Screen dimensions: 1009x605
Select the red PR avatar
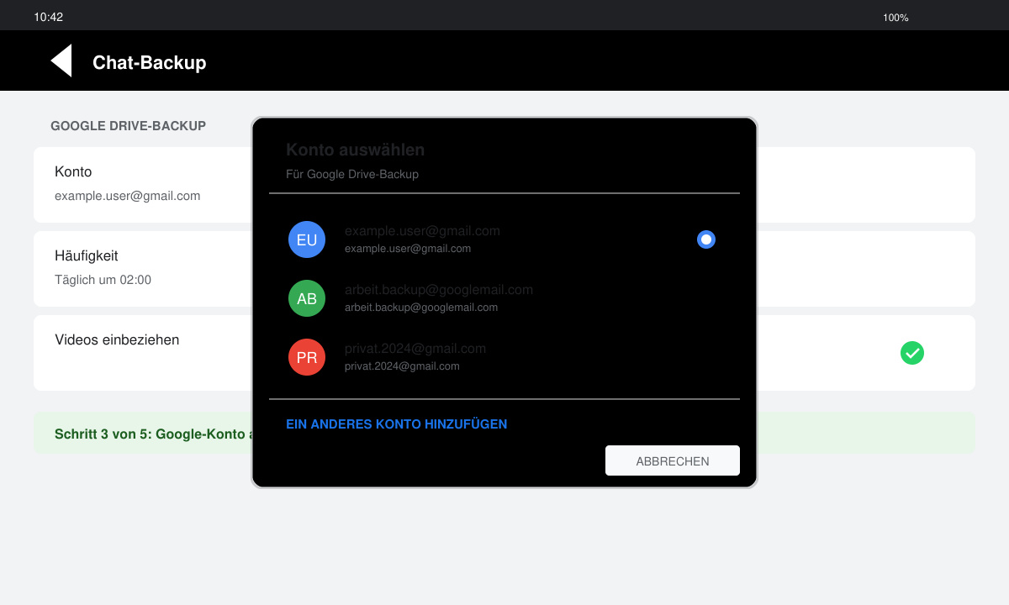[307, 357]
